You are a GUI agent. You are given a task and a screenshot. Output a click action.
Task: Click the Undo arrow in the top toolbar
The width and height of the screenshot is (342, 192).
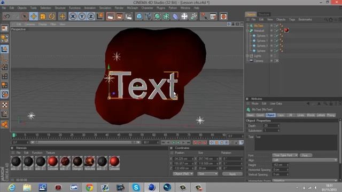7,17
